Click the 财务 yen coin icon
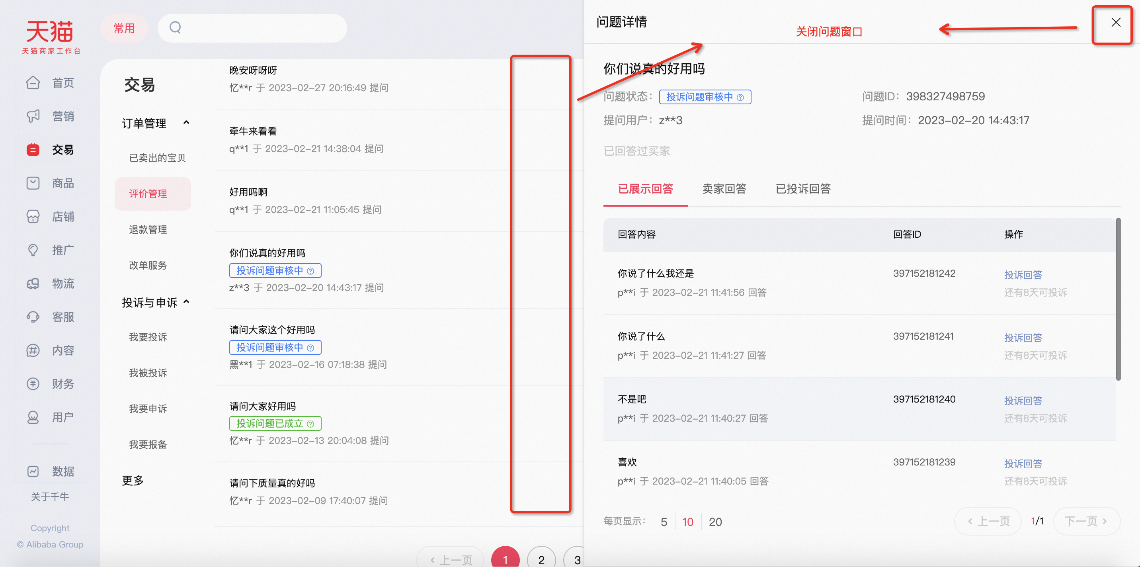The image size is (1140, 567). click(33, 384)
